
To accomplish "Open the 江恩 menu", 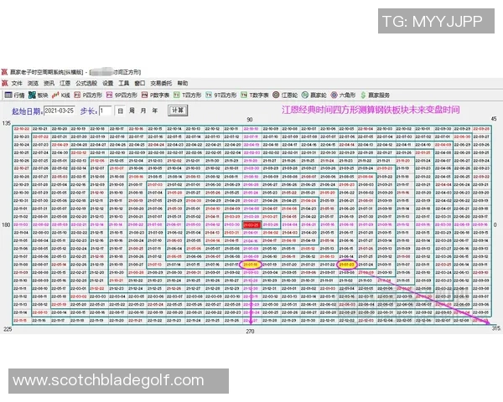I will tap(65, 84).
